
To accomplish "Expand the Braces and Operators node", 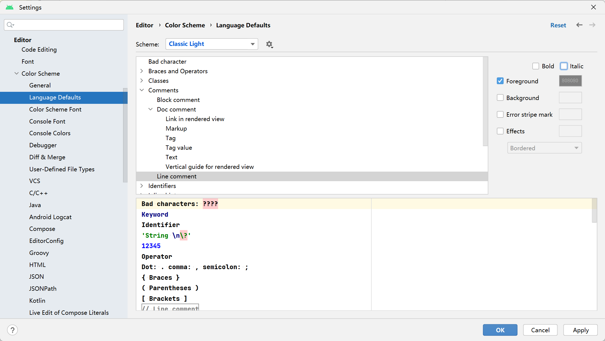I will 142,71.
